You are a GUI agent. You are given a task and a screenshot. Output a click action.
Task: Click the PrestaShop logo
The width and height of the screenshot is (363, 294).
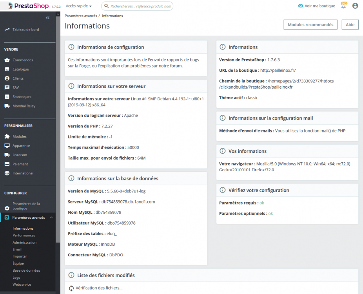[29, 6]
